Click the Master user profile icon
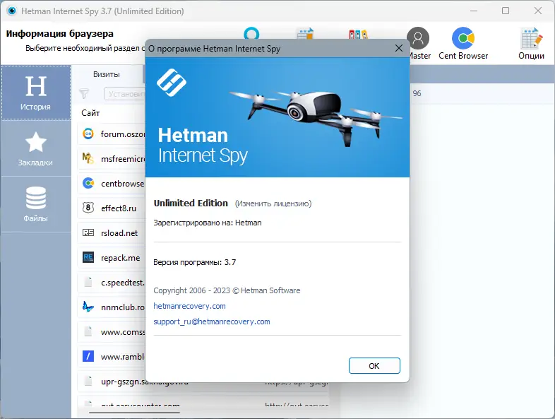 pyautogui.click(x=418, y=38)
